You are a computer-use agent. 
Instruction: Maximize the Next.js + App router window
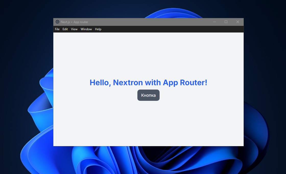pos(226,22)
